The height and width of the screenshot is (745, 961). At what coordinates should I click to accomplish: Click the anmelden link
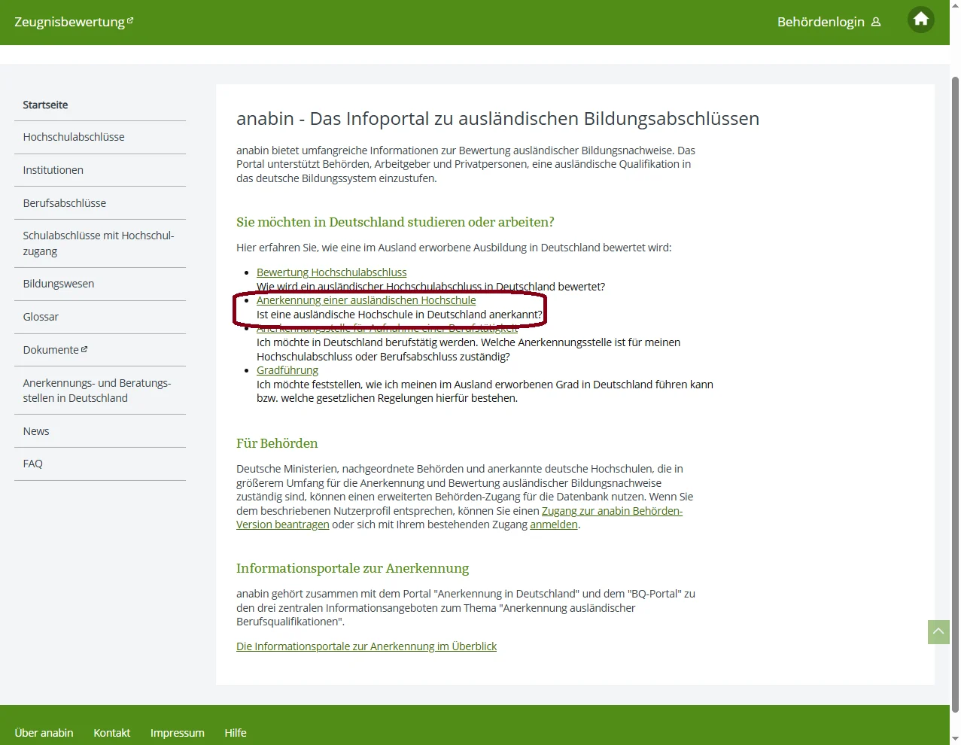click(553, 525)
